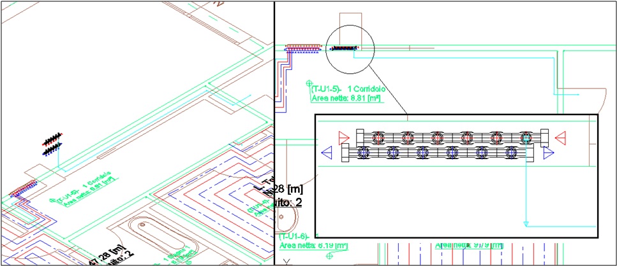Click the 'Area netta: 8.81' text in plan
The image size is (617, 266).
tap(345, 99)
